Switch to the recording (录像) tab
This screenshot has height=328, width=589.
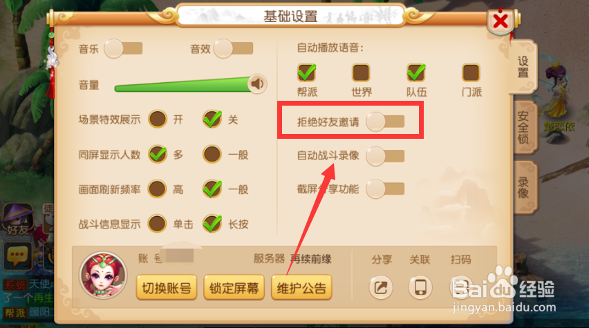(x=524, y=187)
